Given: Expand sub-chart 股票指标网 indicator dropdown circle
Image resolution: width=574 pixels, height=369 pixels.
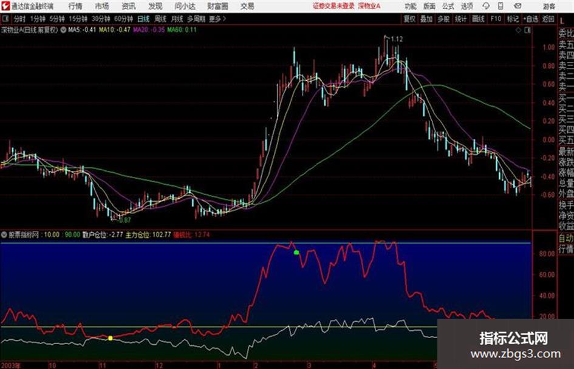Looking at the screenshot, I should (x=4, y=234).
